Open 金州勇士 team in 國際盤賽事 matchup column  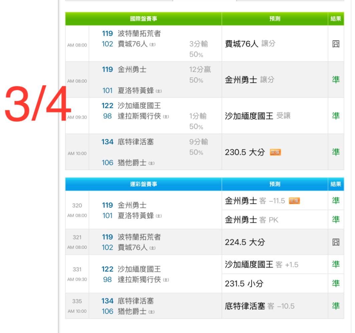132,70
